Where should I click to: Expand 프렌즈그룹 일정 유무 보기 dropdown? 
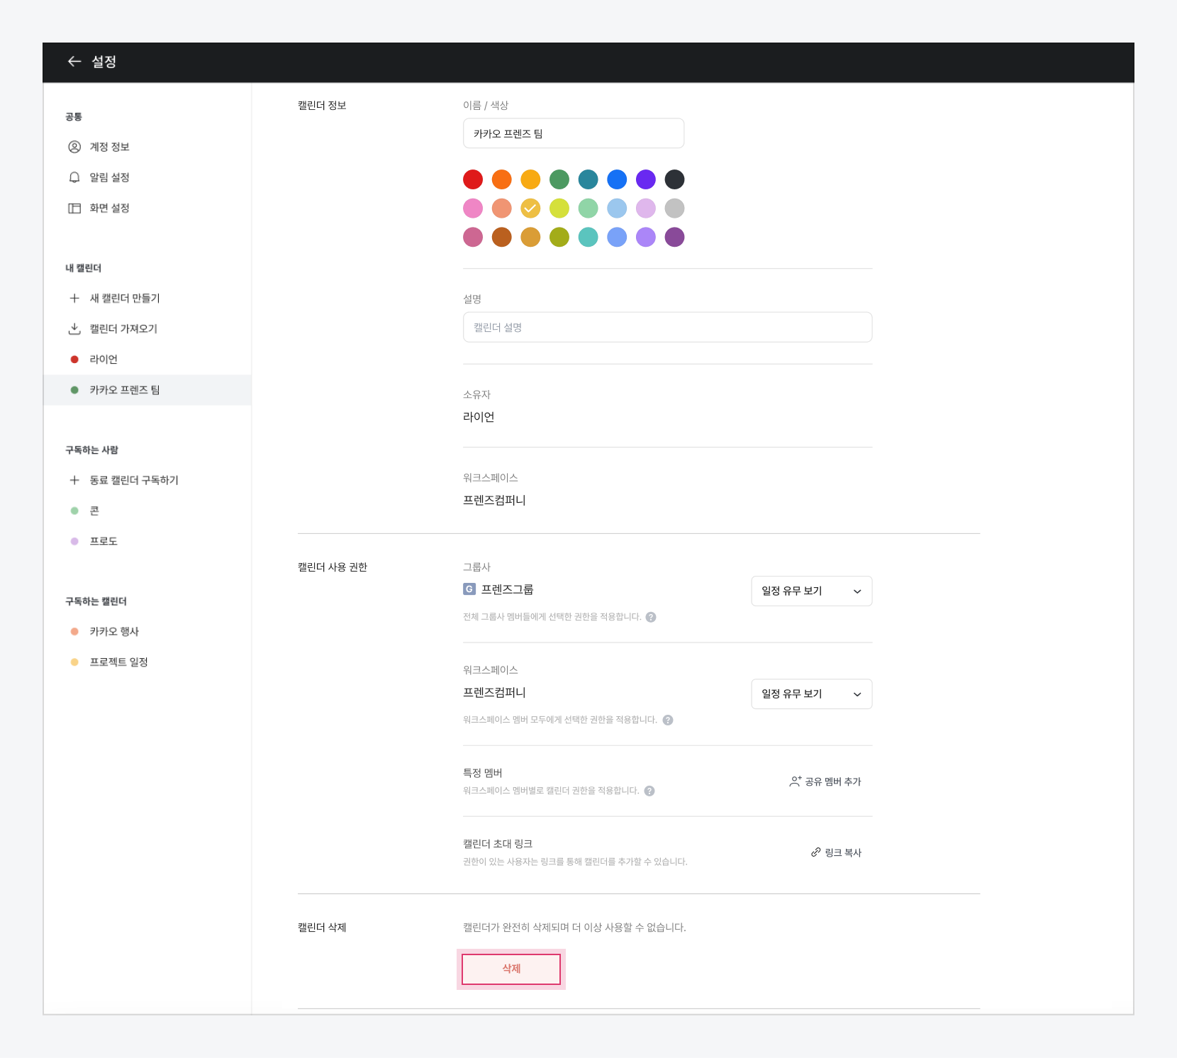(811, 591)
